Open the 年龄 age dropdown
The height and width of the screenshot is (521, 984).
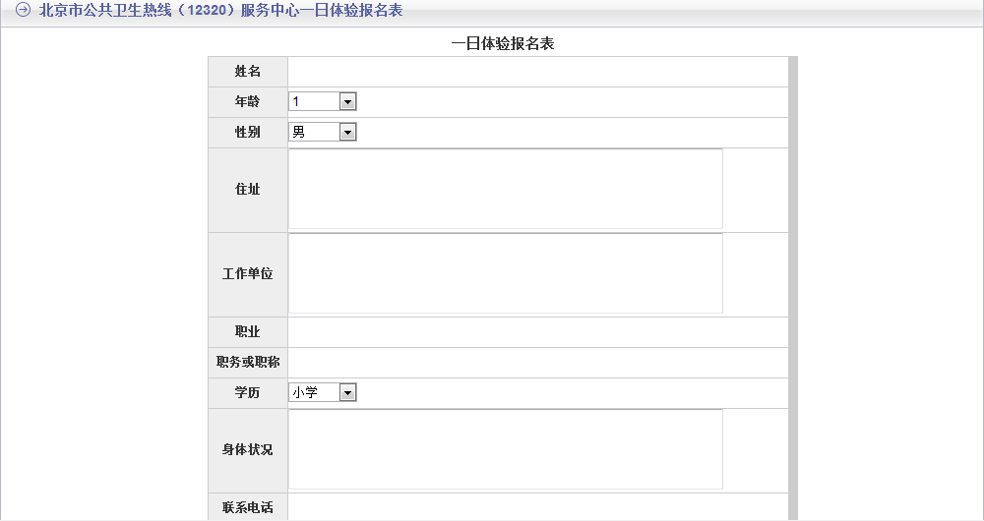point(323,101)
